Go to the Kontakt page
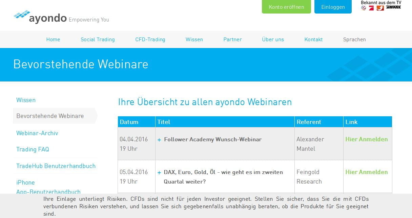This screenshot has height=218, width=412. [313, 40]
